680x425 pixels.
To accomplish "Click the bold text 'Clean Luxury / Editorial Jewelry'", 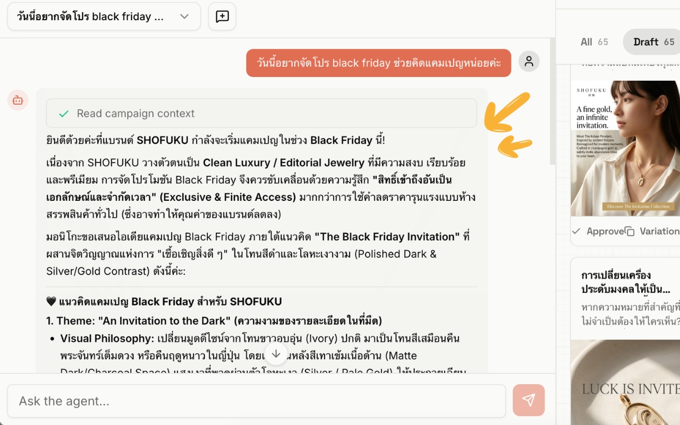I will pos(284,163).
